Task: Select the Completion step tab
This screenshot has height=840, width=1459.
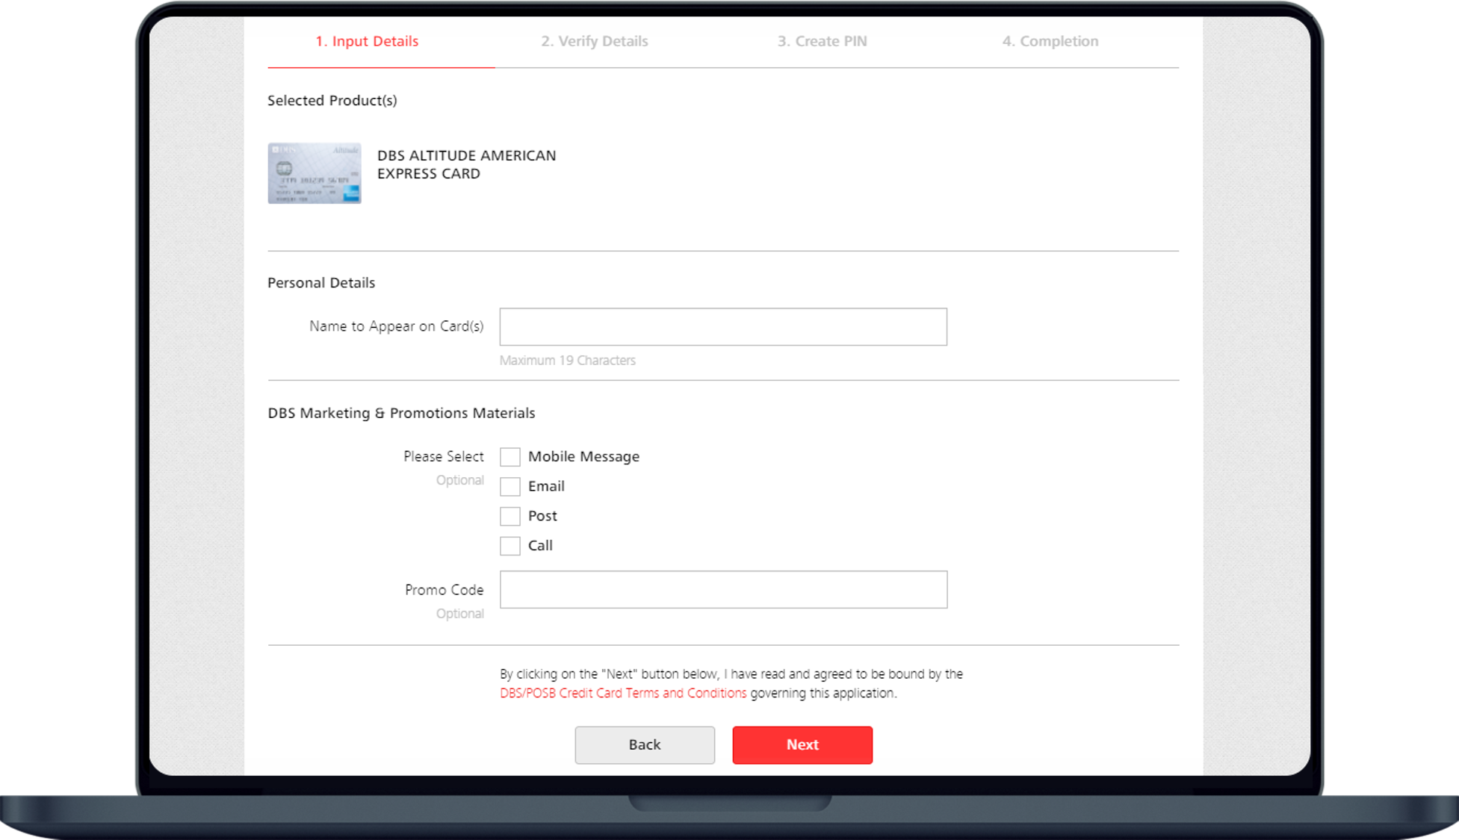Action: [x=1050, y=42]
